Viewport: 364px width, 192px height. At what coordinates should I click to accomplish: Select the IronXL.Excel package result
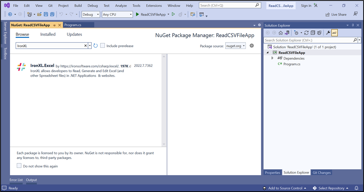tap(86, 70)
